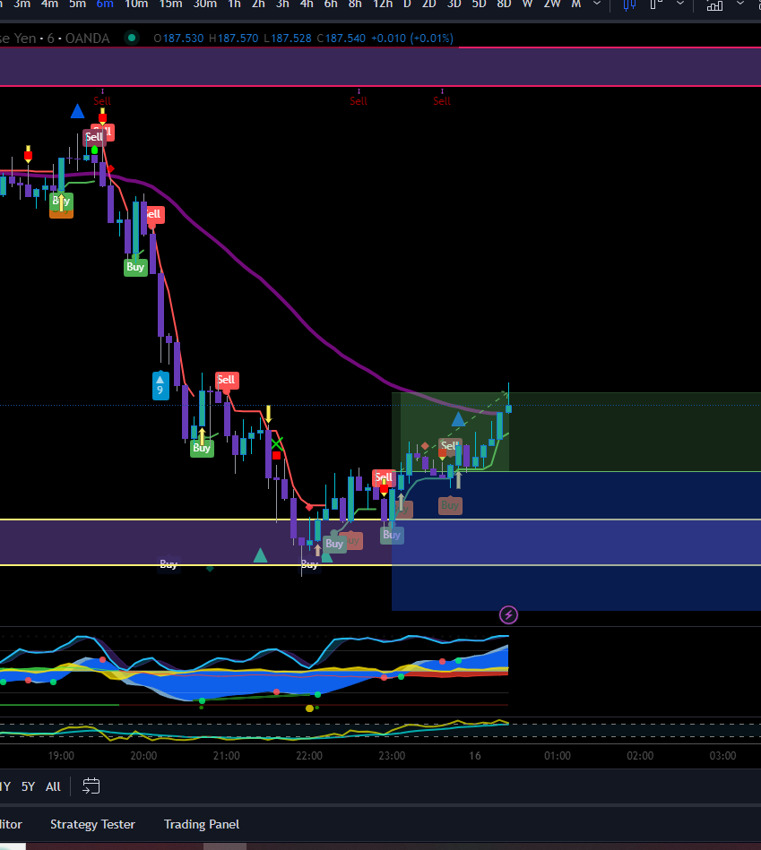Click the 23:00 time axis label
This screenshot has height=850, width=761.
point(392,756)
